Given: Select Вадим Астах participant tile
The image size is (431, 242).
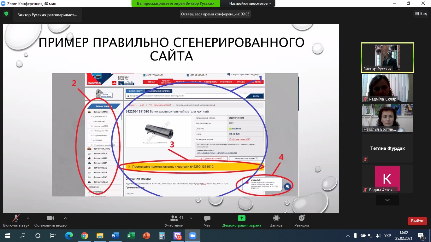Looking at the screenshot, I should coord(387,179).
